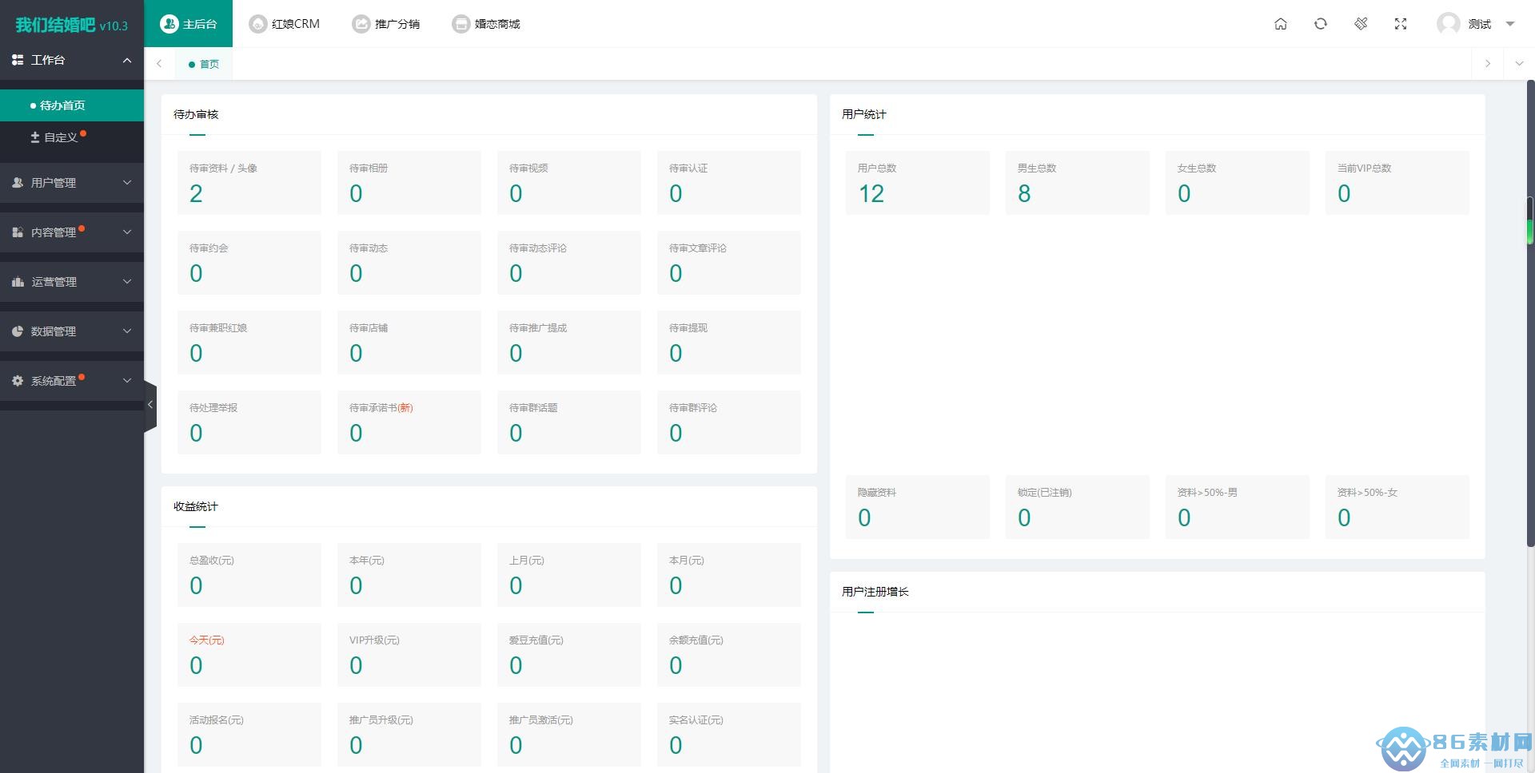Image resolution: width=1535 pixels, height=773 pixels.
Task: Open the 待审群评论 card
Action: (729, 422)
